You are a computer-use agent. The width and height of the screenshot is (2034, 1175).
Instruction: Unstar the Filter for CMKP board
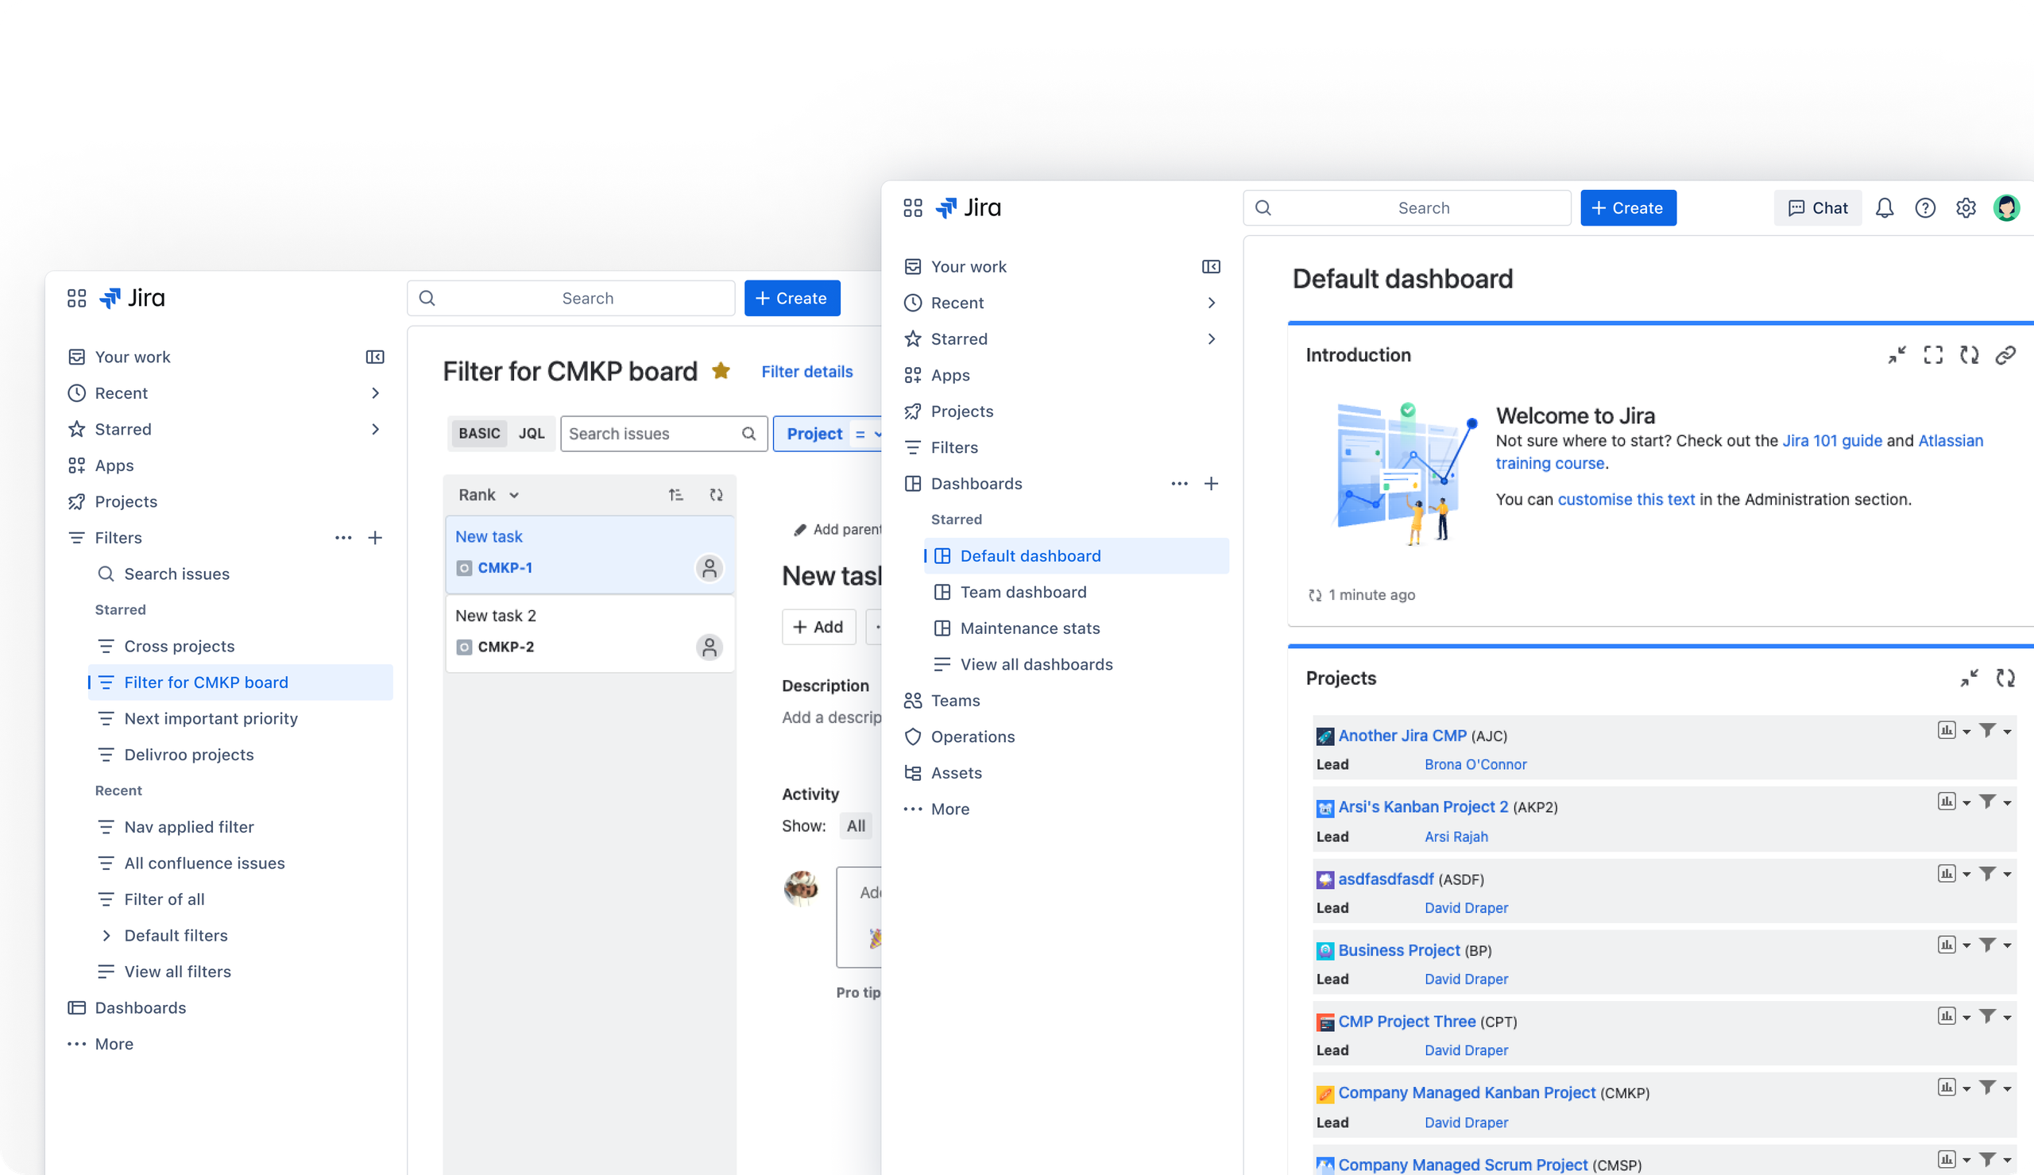[x=721, y=371]
